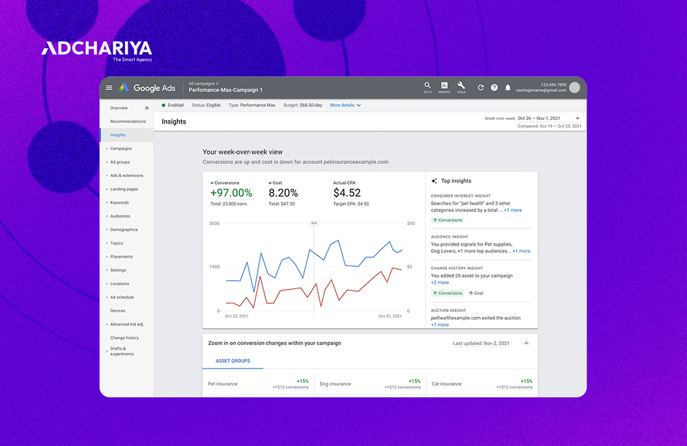Click the hamburger menu icon
The image size is (687, 446).
point(109,88)
